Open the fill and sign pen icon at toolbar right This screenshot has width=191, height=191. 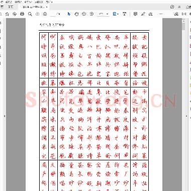176,14
